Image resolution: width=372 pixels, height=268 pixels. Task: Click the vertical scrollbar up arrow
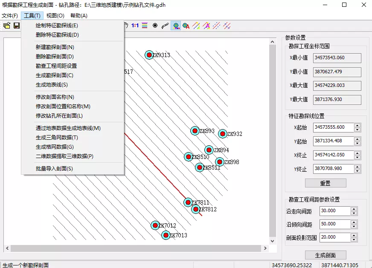tap(272, 42)
